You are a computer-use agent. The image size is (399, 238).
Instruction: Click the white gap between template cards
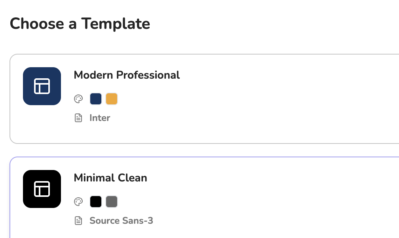[198, 150]
